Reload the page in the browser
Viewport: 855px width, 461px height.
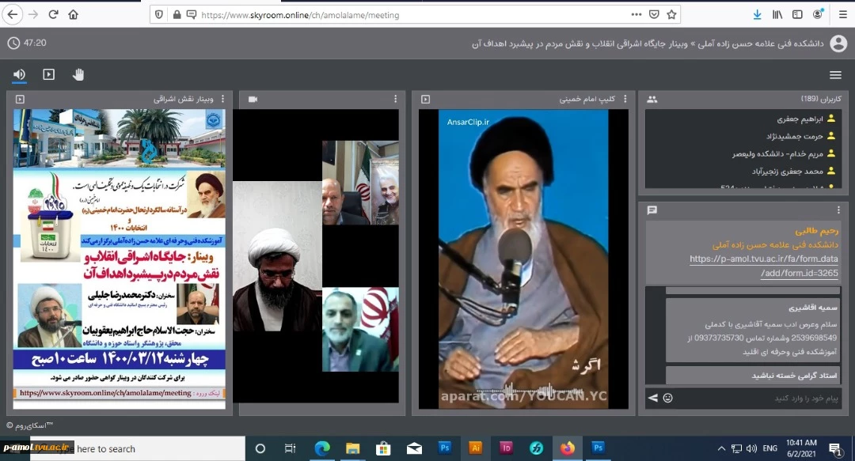(53, 14)
